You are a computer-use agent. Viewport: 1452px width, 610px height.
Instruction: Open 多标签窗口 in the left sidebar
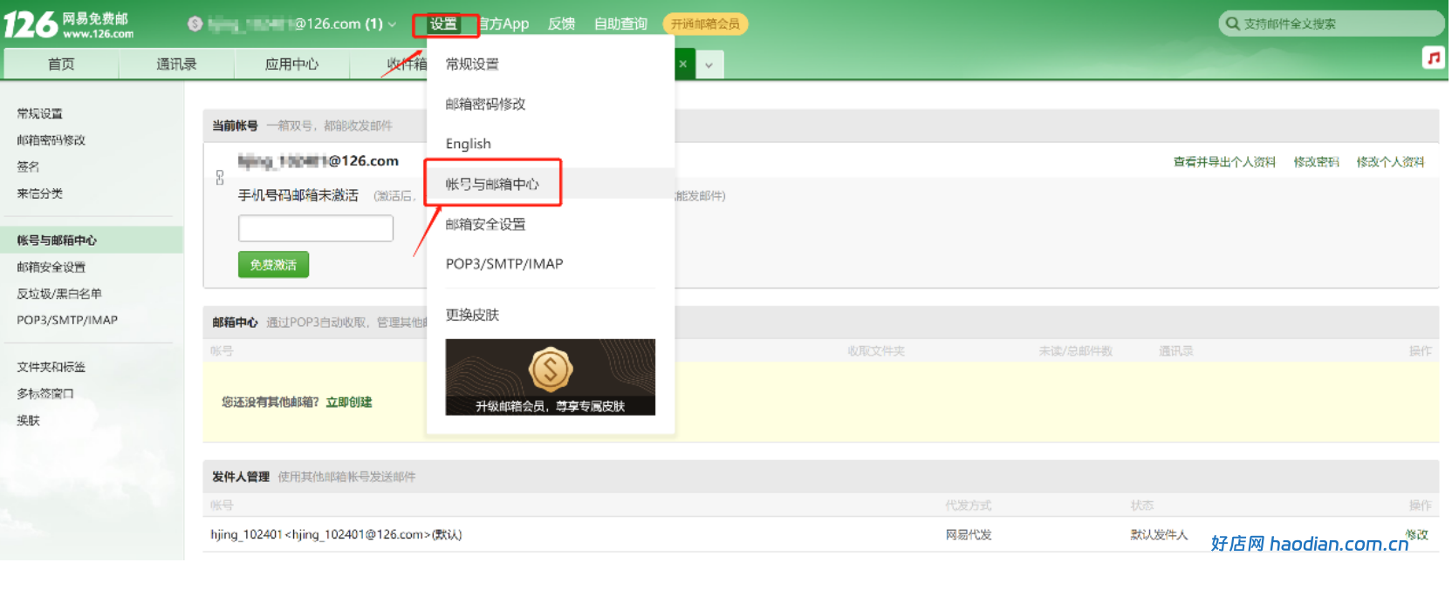pyautogui.click(x=45, y=394)
